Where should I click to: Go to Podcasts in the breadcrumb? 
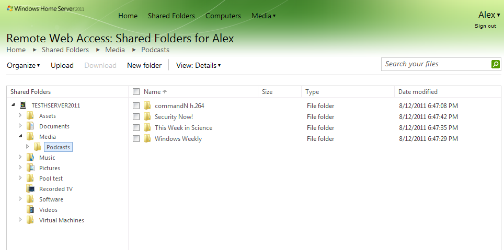pyautogui.click(x=155, y=50)
